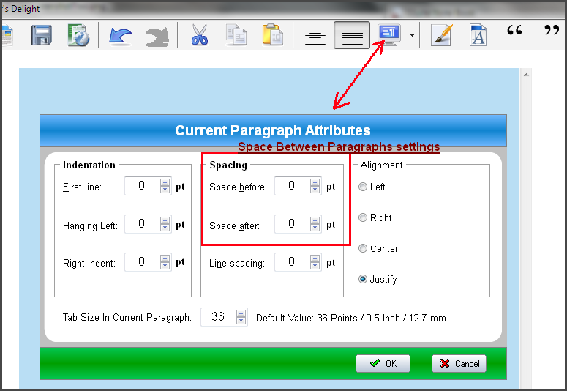The height and width of the screenshot is (391, 567).
Task: Decrease Hanging Left value
Action: click(165, 228)
